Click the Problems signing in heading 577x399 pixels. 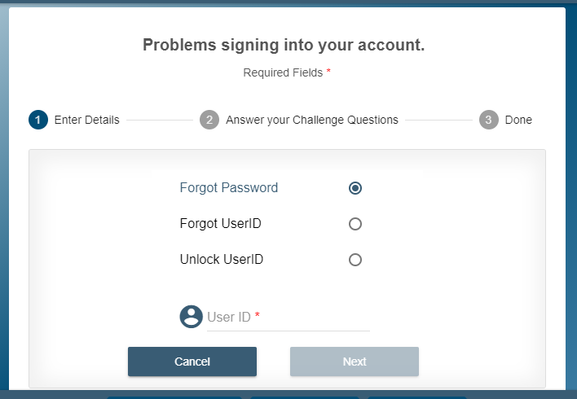284,45
